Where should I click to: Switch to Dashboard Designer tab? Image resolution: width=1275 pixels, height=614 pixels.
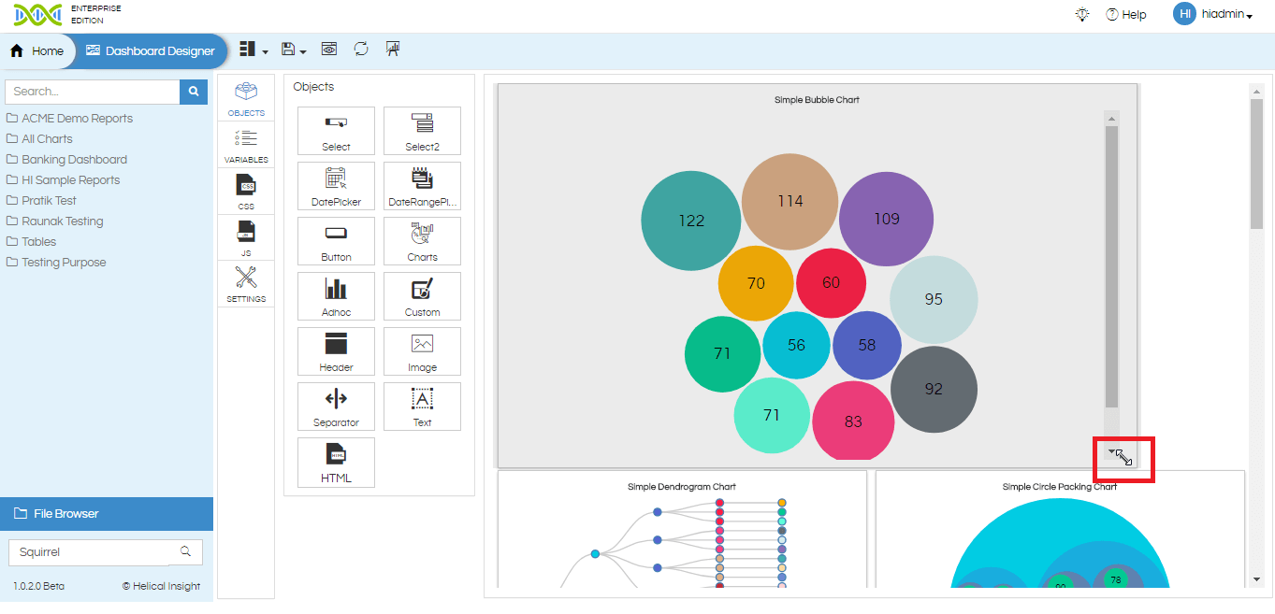point(151,51)
